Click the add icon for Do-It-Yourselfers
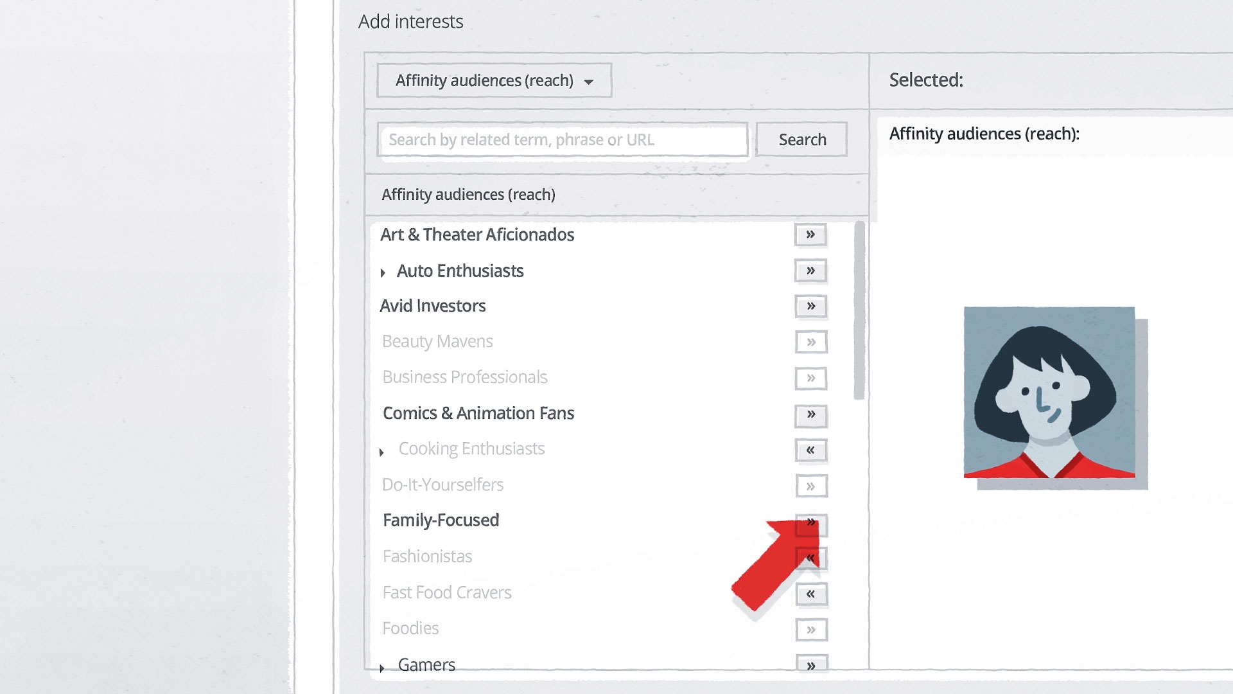This screenshot has height=694, width=1233. coord(810,485)
